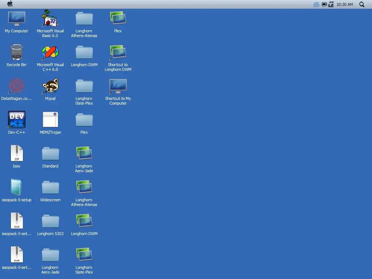Click the display monitor tray icon

pos(324,4)
